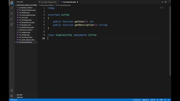Screen dimensions: 180x101
Task: Open 1.2_Builder.php file
Action: [24, 13]
